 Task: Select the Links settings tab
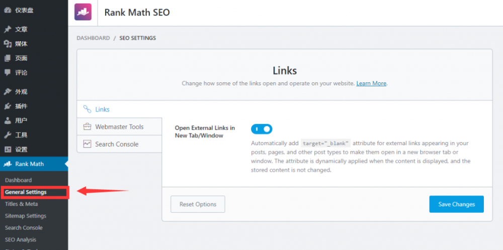point(102,109)
